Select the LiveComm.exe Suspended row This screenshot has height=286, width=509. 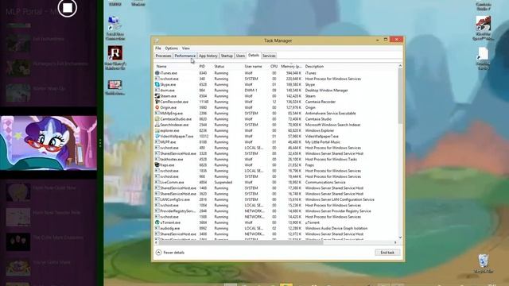276,183
